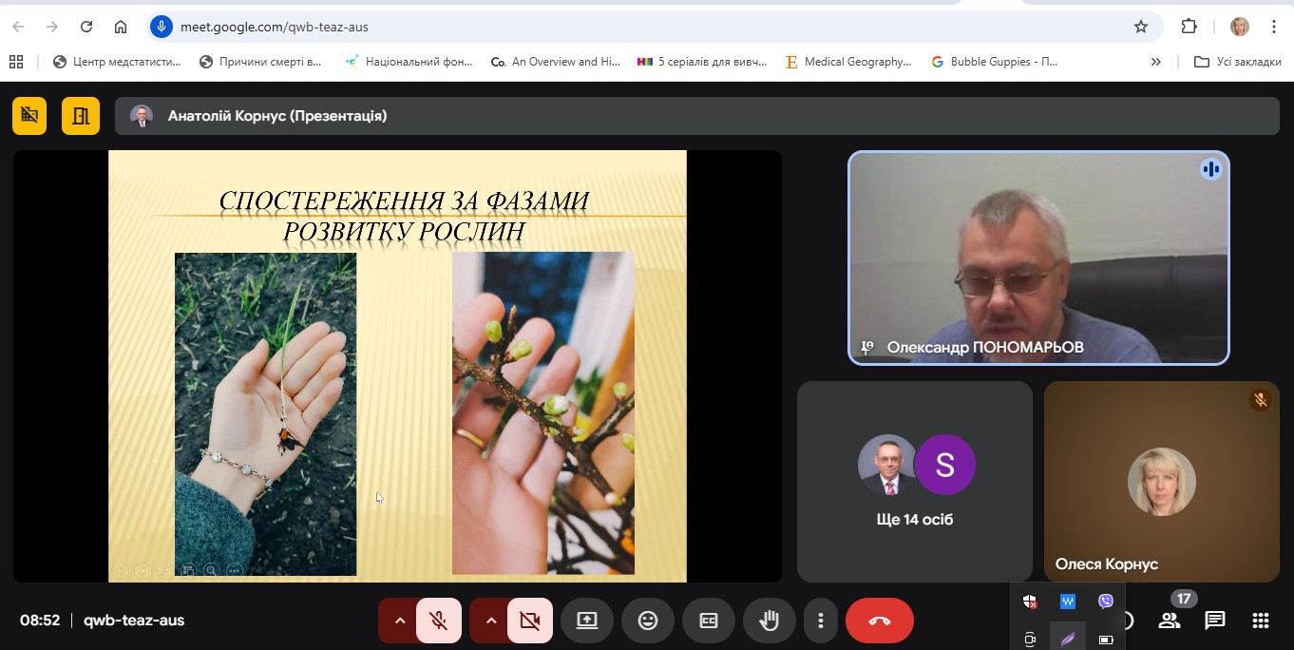The width and height of the screenshot is (1294, 650).
Task: Open the Viber icon in system tray
Action: coord(1105,602)
